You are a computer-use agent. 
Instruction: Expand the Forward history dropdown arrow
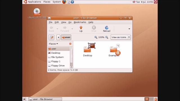click(x=72, y=29)
